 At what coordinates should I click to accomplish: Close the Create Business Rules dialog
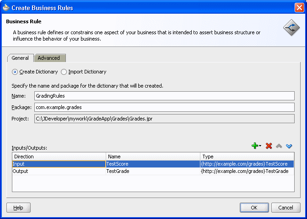[299, 8]
